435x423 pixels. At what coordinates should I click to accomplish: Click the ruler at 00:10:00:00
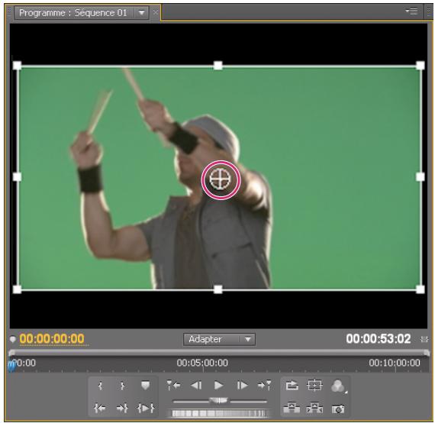[395, 363]
